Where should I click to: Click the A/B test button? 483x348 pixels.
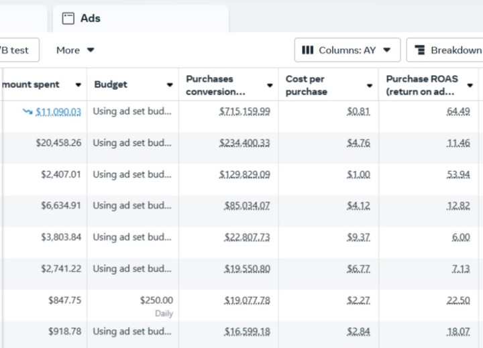coord(17,50)
